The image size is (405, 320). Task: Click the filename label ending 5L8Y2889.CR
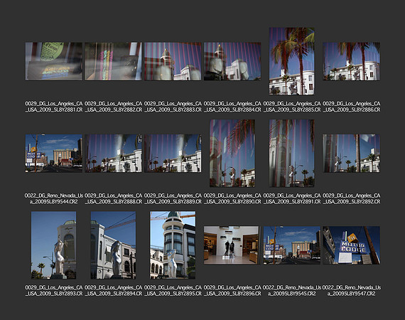coord(173,198)
